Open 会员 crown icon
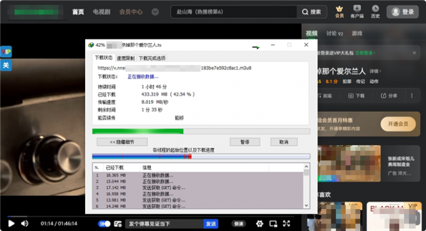The image size is (426, 231). (x=340, y=12)
